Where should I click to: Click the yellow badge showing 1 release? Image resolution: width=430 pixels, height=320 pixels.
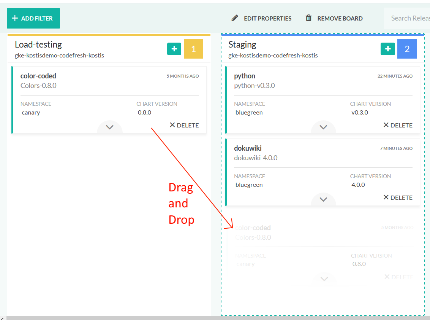pos(193,49)
